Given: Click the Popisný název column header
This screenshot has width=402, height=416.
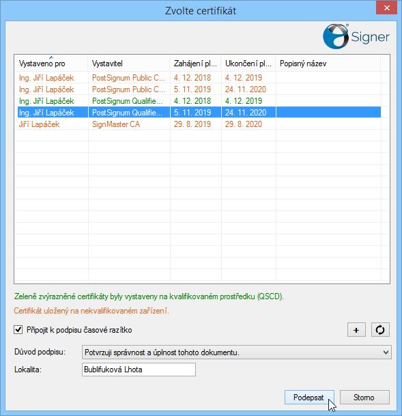Looking at the screenshot, I should click(328, 64).
